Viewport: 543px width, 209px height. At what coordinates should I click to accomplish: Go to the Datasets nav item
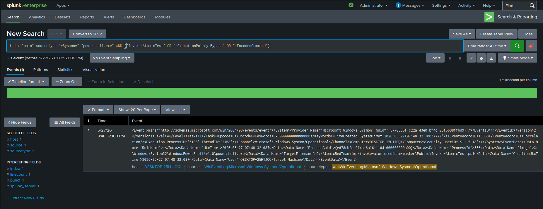[x=62, y=17]
